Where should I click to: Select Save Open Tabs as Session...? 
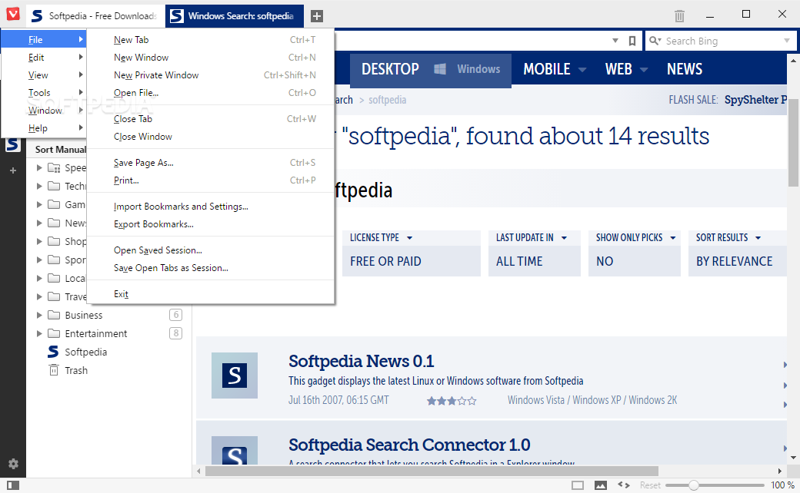(211, 268)
